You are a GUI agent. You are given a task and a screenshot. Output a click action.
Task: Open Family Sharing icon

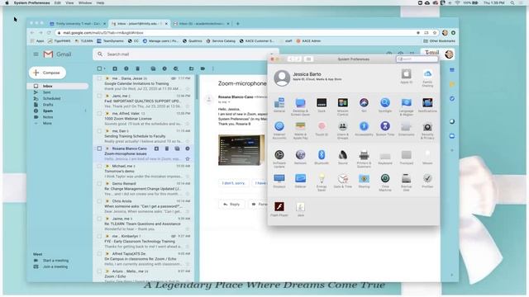pyautogui.click(x=427, y=73)
